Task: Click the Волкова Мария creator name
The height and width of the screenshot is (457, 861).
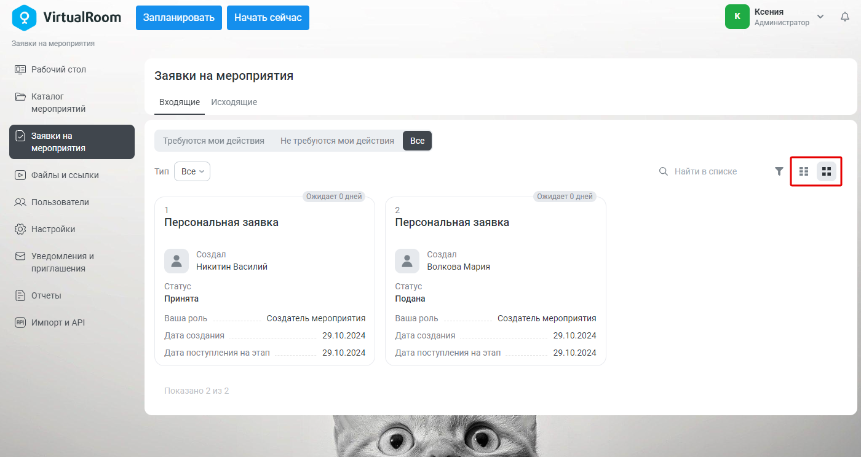Action: click(459, 267)
